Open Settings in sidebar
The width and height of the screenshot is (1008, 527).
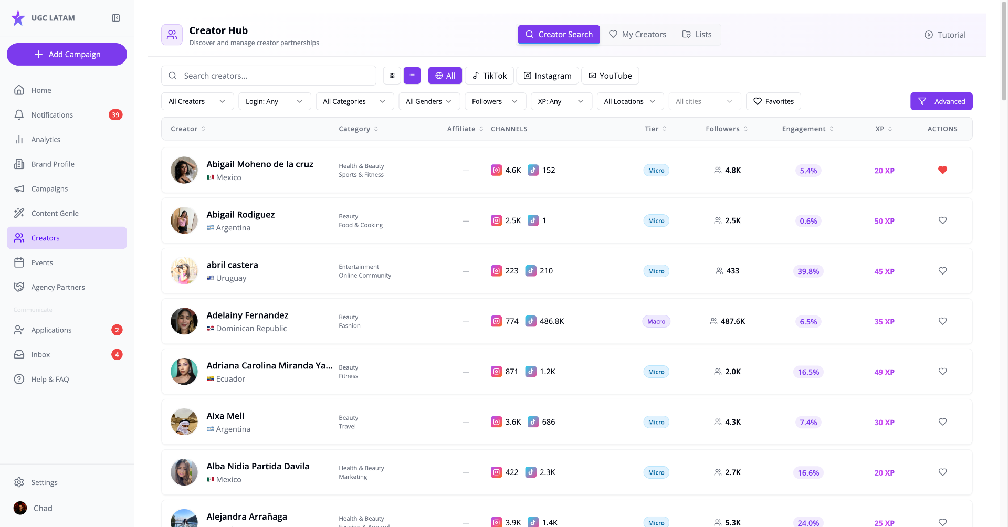67,482
